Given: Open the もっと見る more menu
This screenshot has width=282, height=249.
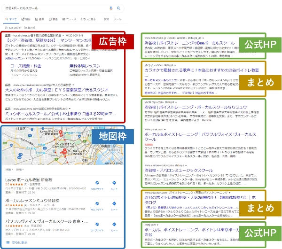Looking at the screenshot, I should tap(88, 19).
